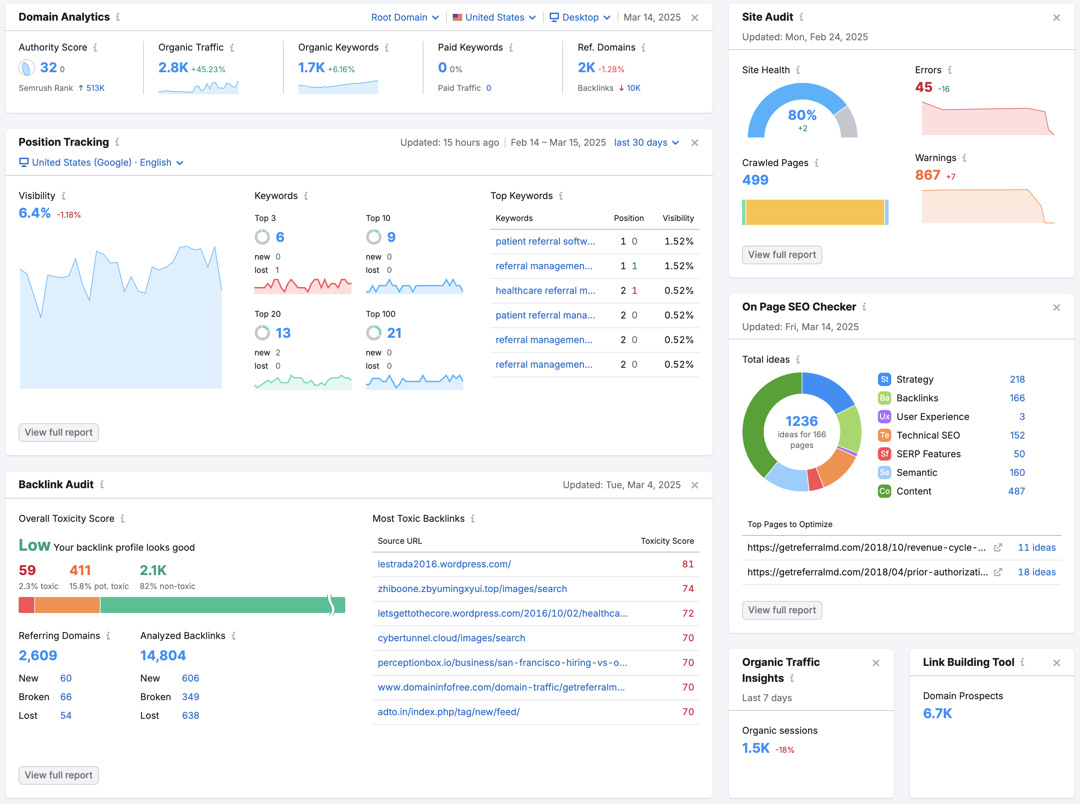Close the Site Audit widget
The image size is (1080, 804).
pyautogui.click(x=1057, y=18)
